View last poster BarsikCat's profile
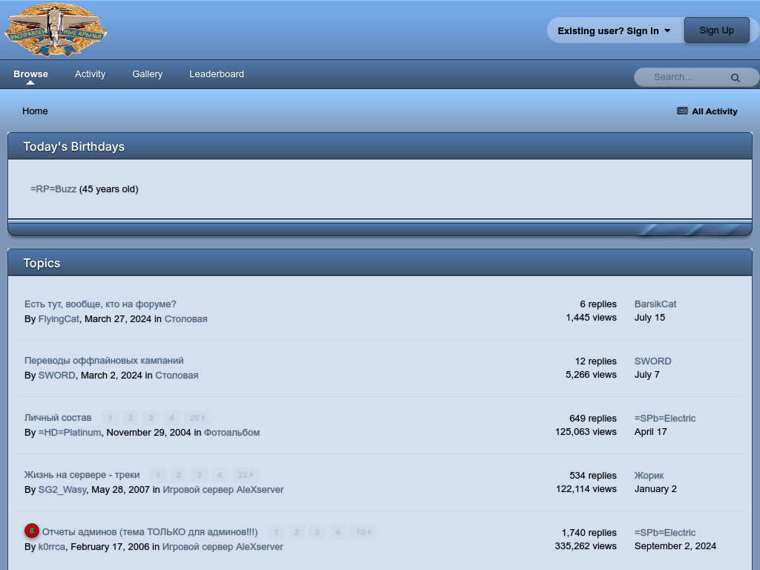 tap(655, 304)
